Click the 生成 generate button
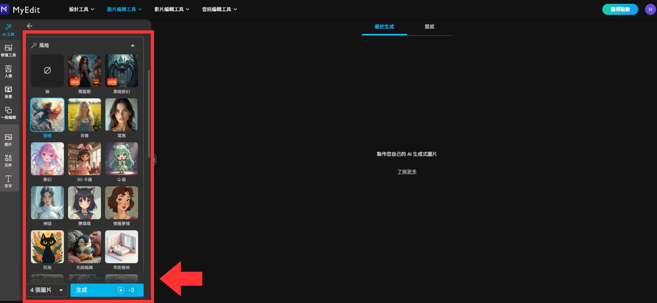 pyautogui.click(x=107, y=290)
